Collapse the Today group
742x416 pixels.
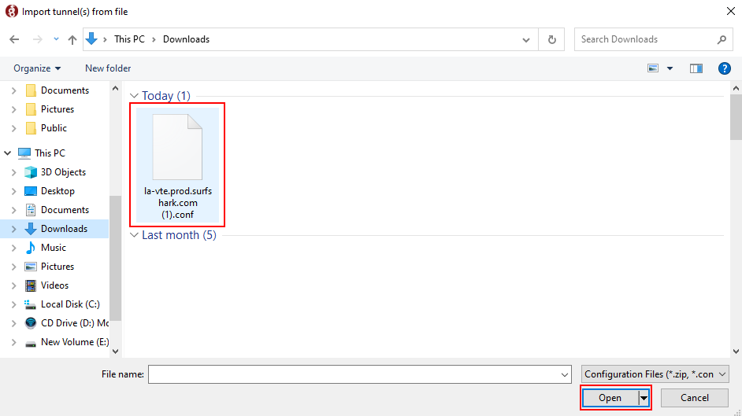point(134,96)
